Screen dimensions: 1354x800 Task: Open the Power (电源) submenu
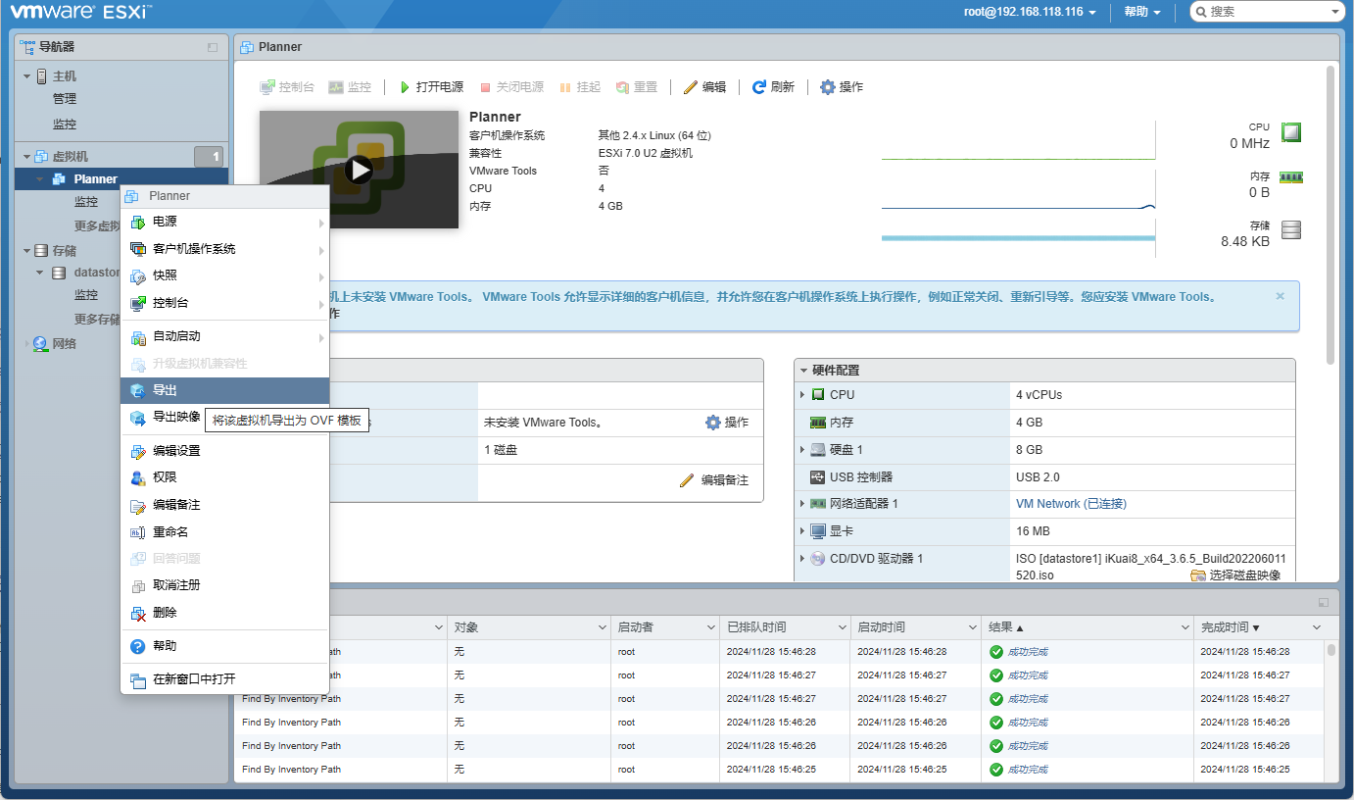tap(165, 223)
